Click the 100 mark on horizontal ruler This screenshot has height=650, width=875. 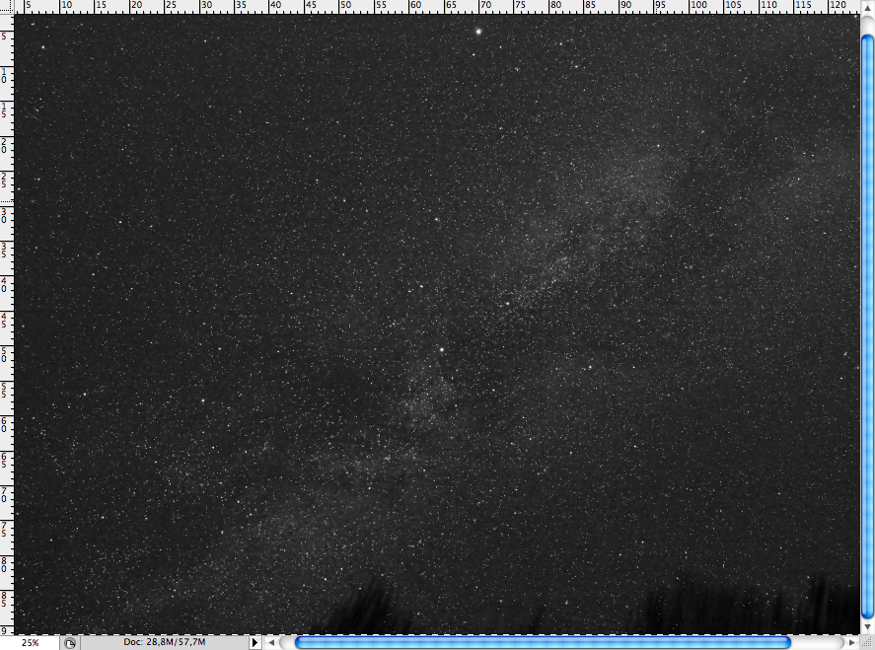(x=697, y=6)
